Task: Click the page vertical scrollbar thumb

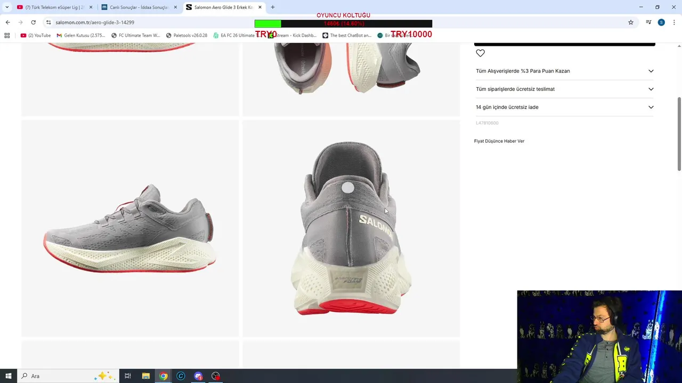Action: 679,134
